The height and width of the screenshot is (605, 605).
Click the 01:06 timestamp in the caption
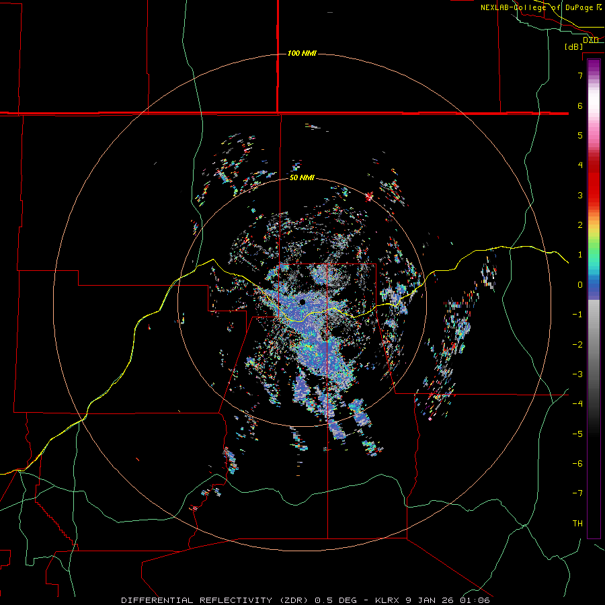pos(475,600)
